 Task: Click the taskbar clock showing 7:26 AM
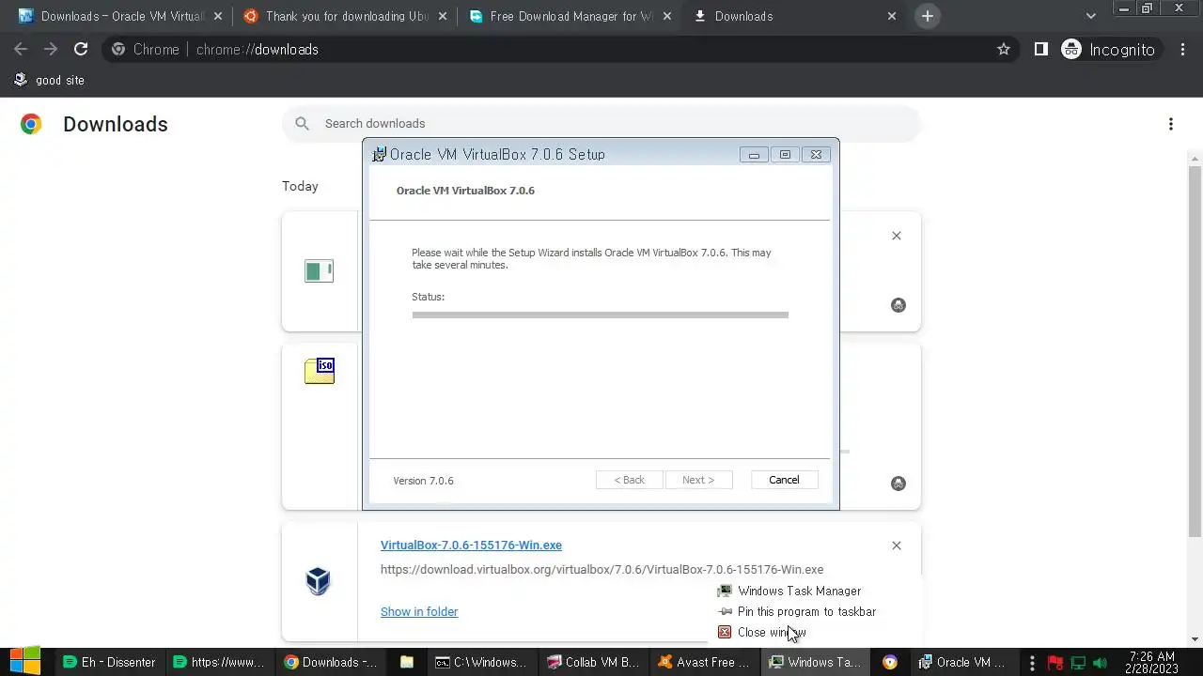[x=1152, y=662]
